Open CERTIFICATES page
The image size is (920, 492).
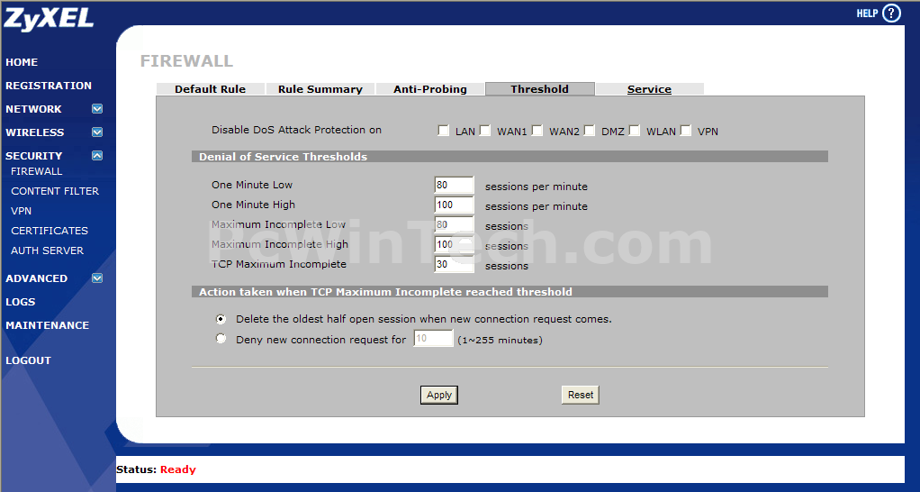pos(50,231)
